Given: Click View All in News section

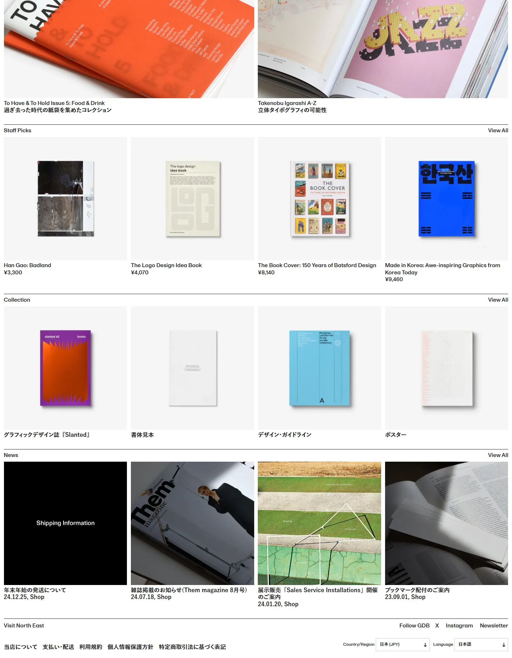Looking at the screenshot, I should coord(498,455).
